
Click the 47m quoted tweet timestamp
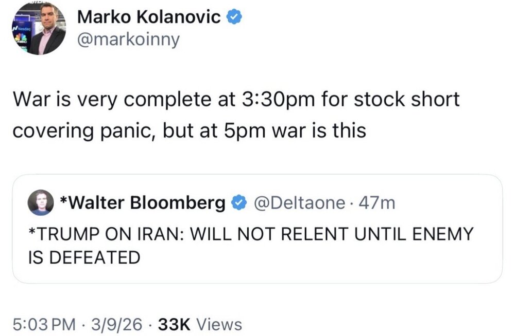tap(377, 203)
